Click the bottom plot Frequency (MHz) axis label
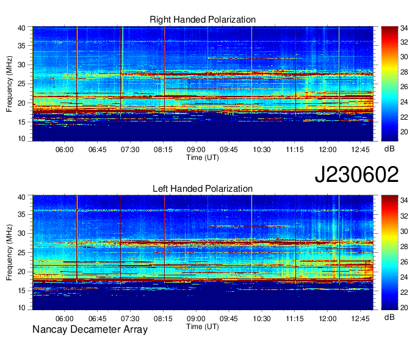 (9, 253)
